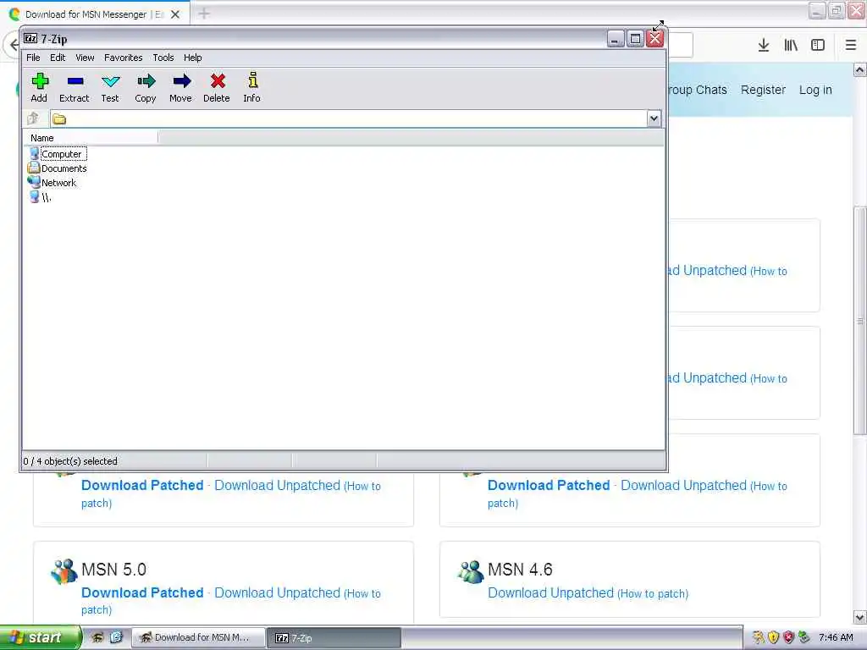This screenshot has height=650, width=867.
Task: Minimize the 7-Zip window
Action: [x=616, y=39]
